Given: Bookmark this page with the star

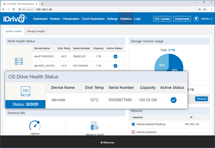Looking at the screenshot, I should 205,9.
